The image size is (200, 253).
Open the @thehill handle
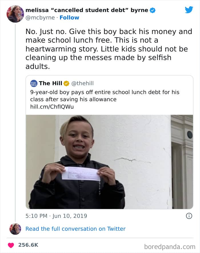pyautogui.click(x=82, y=83)
